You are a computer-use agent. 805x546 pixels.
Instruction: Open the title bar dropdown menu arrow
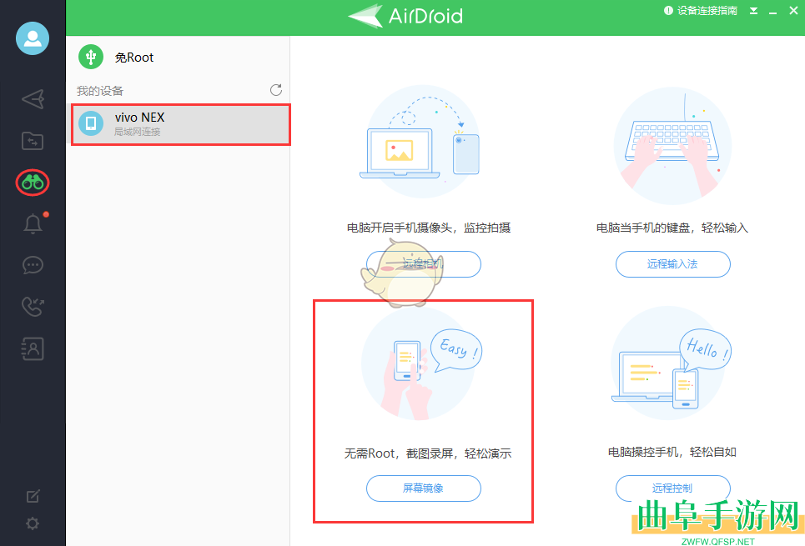pos(753,11)
